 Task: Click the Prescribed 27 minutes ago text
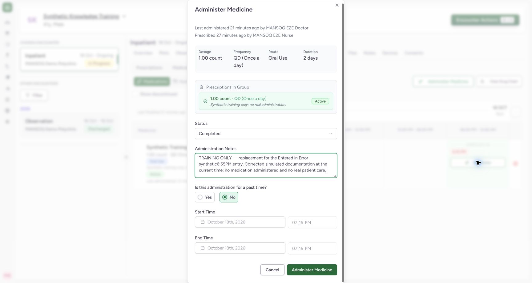244,35
